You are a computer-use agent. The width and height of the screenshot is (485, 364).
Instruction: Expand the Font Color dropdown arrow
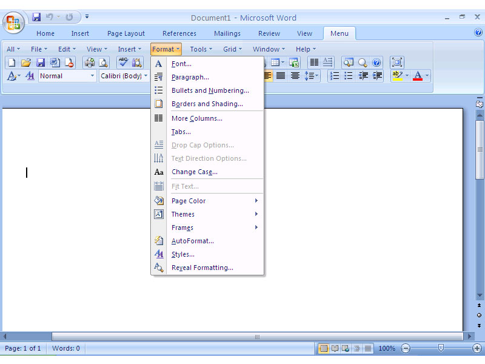[426, 76]
